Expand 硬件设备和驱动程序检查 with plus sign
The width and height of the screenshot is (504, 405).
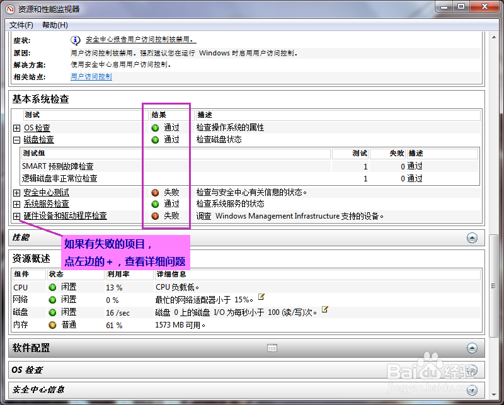16,217
